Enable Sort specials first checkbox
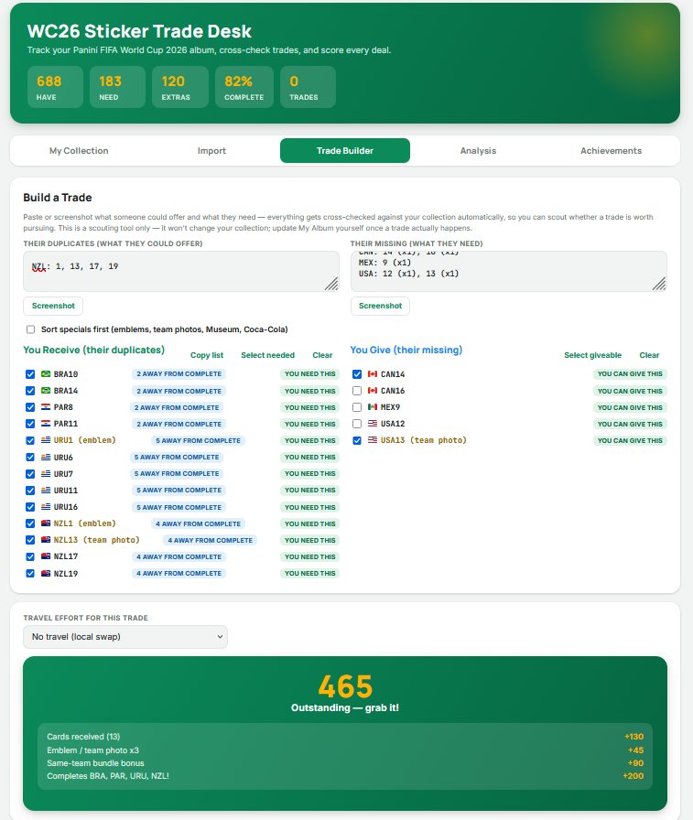Screen dimensions: 693x820 (31, 329)
